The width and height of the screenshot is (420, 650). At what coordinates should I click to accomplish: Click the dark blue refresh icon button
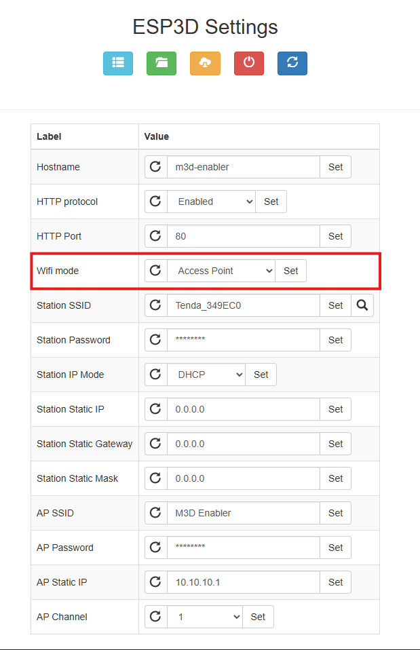click(x=292, y=62)
